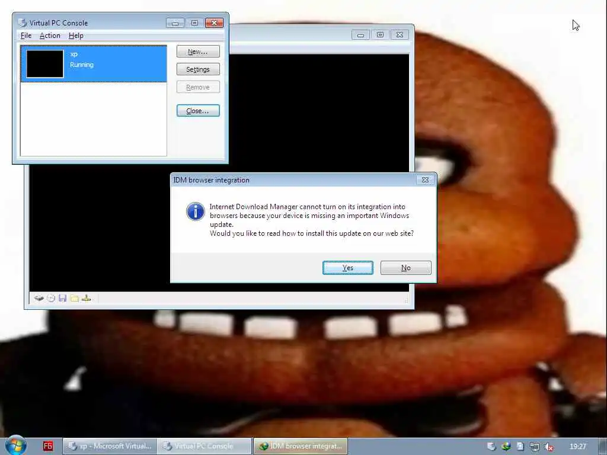
Task: Minimize the xp virtual machine window
Action: pos(360,35)
